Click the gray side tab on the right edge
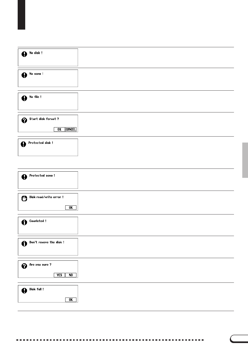Image resolution: width=248 pixels, height=350 pixels. (245, 160)
